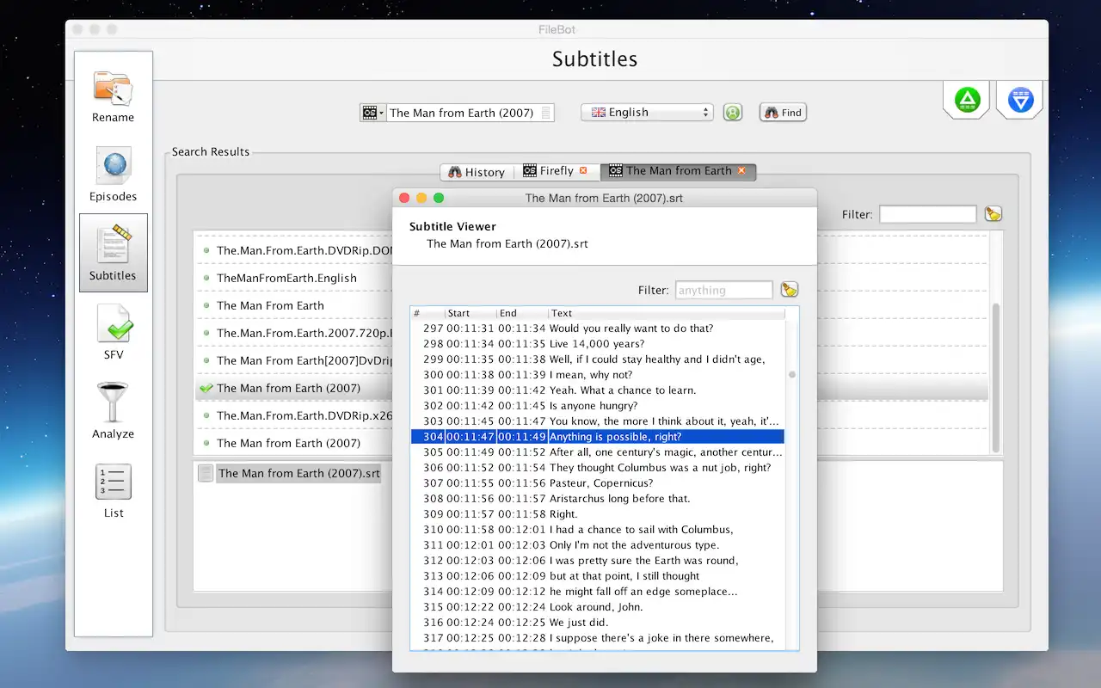The height and width of the screenshot is (688, 1101).
Task: Click the Subtitle Viewer list scrollbar thumb
Action: (x=792, y=374)
